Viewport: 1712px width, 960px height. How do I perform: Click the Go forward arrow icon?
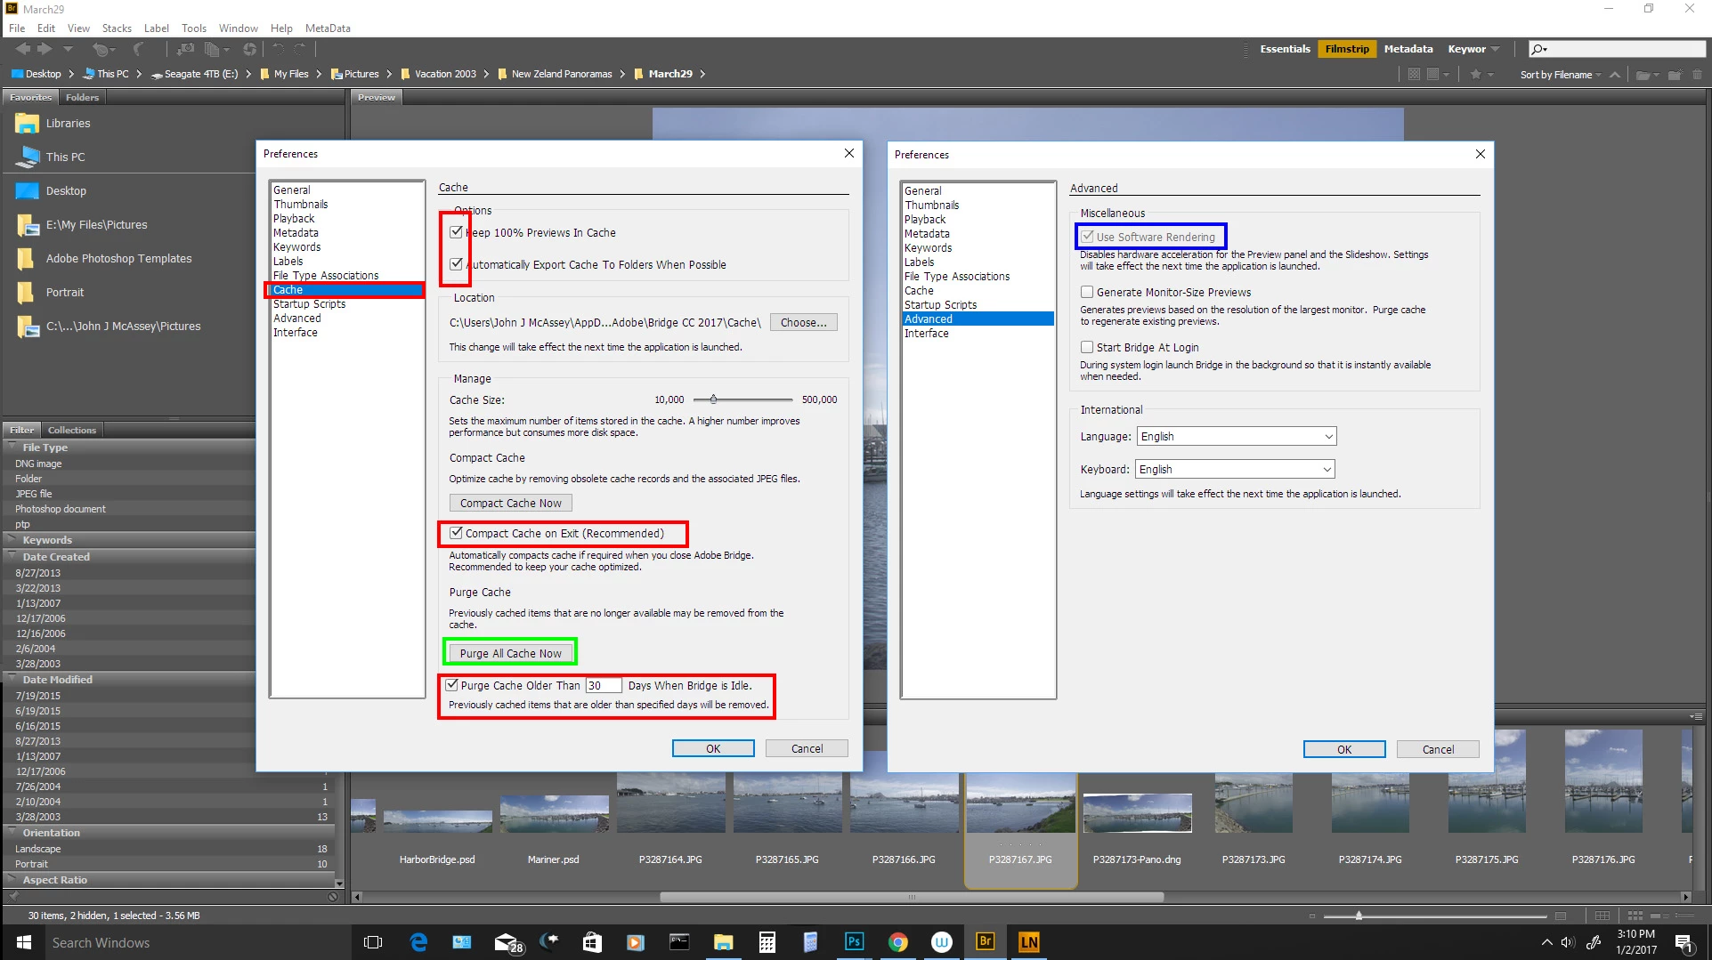coord(45,49)
